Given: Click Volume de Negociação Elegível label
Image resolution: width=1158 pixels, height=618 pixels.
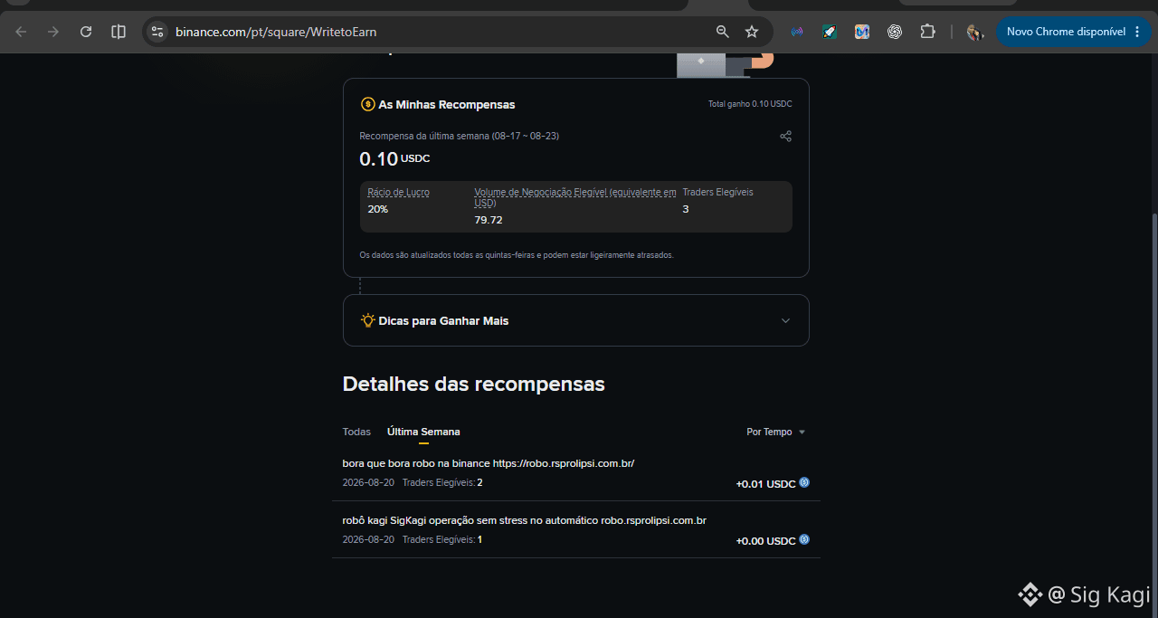Looking at the screenshot, I should click(575, 197).
